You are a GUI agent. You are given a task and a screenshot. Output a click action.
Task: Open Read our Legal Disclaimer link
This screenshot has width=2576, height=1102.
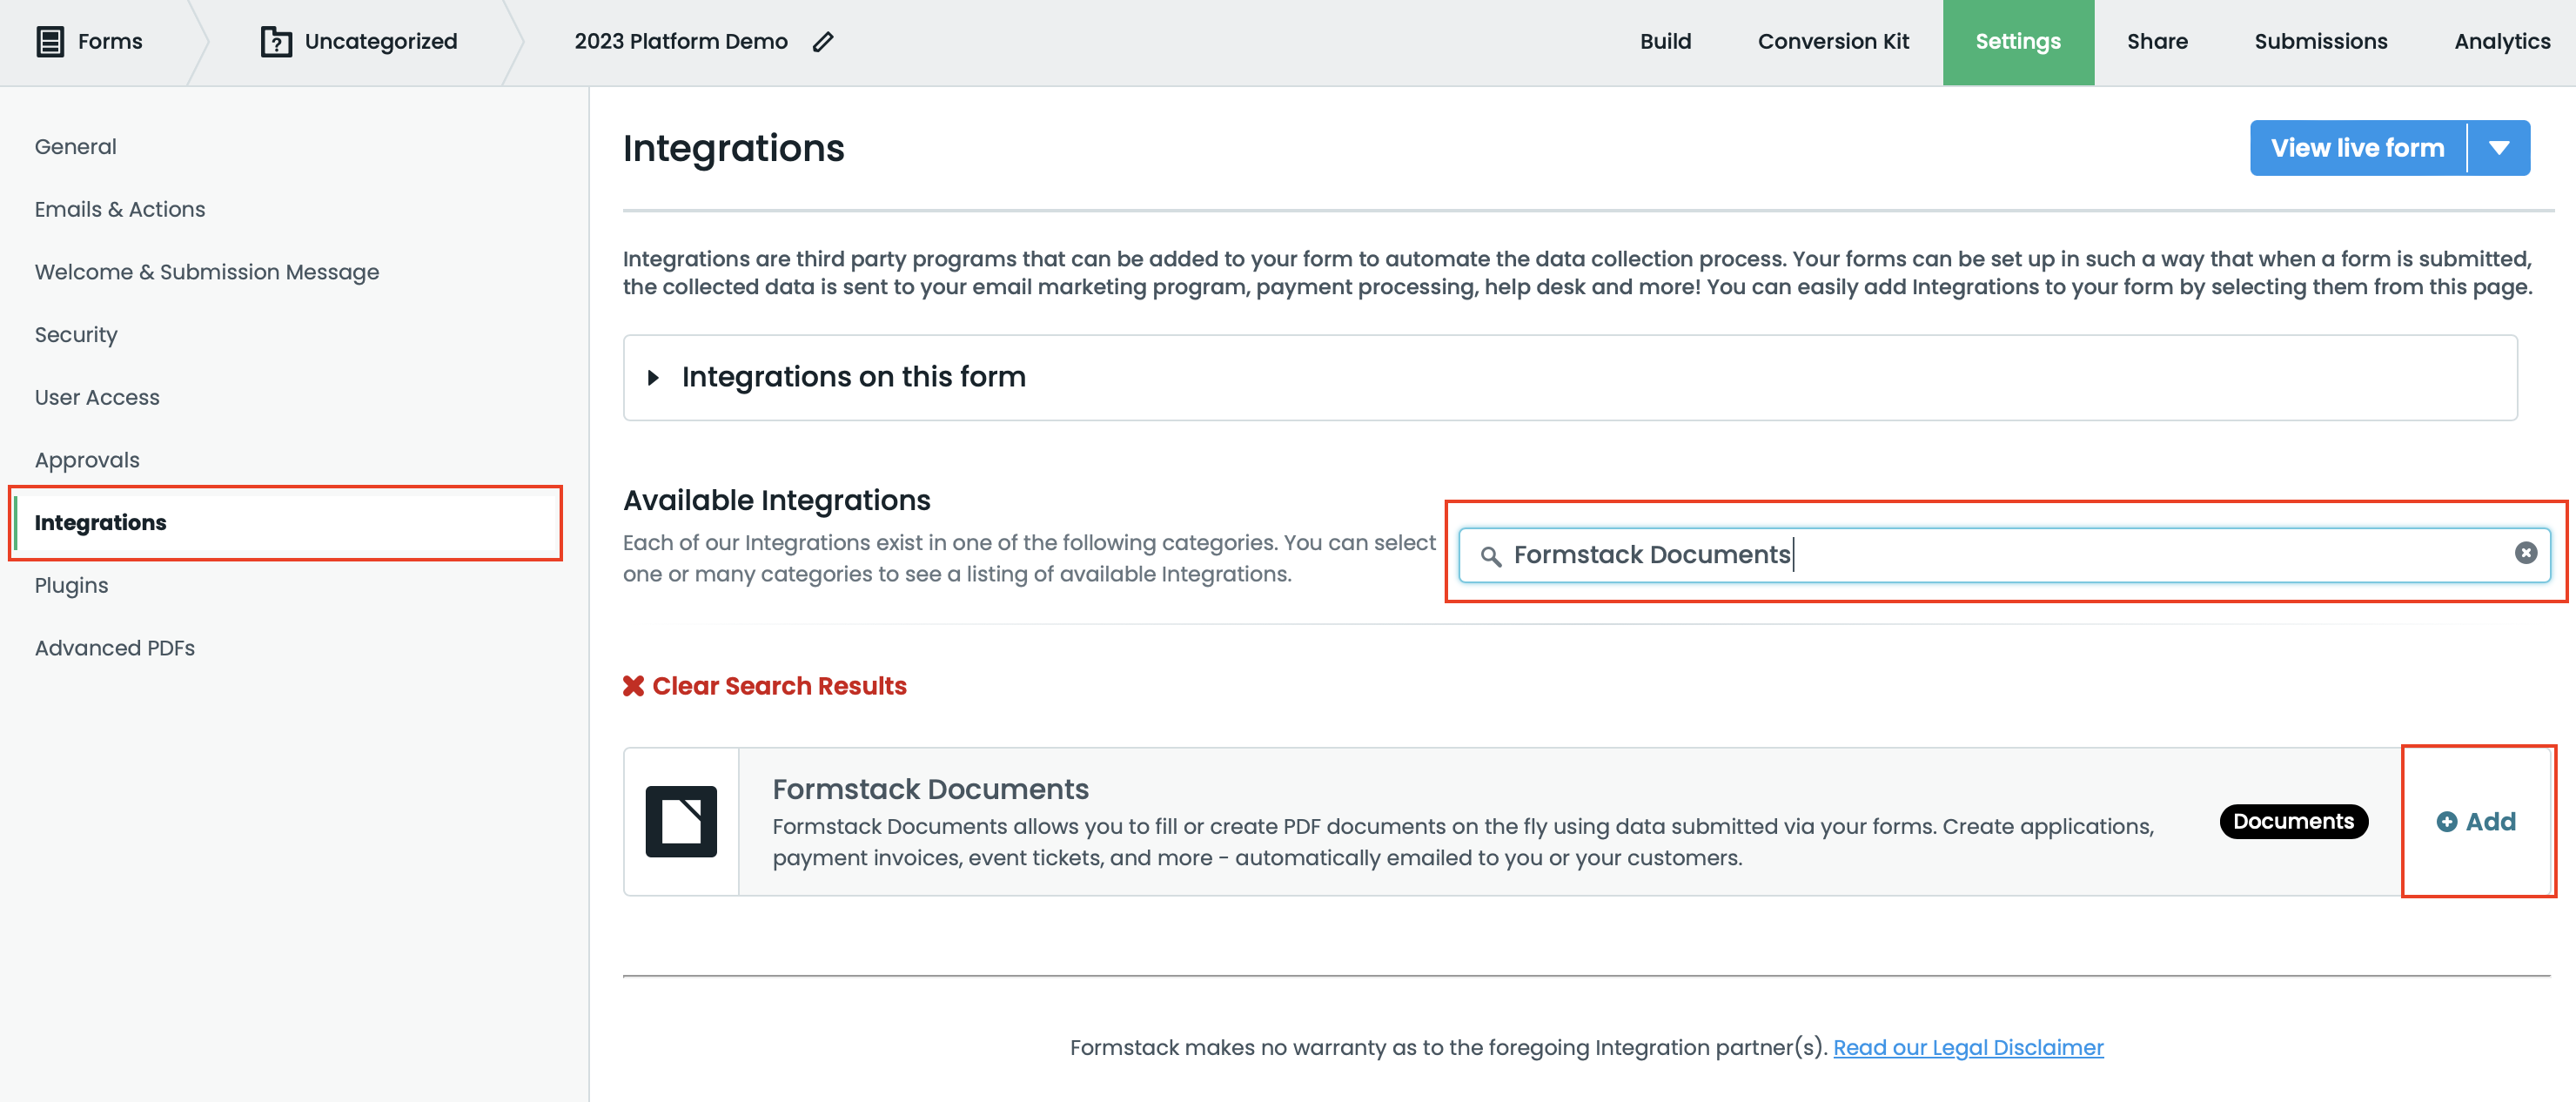[x=1967, y=1047]
